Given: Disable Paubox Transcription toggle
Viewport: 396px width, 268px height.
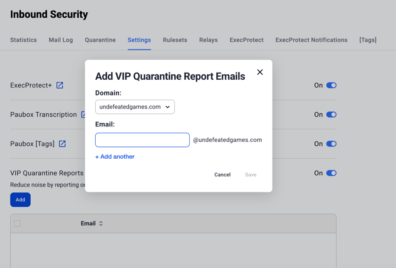Looking at the screenshot, I should pos(331,115).
